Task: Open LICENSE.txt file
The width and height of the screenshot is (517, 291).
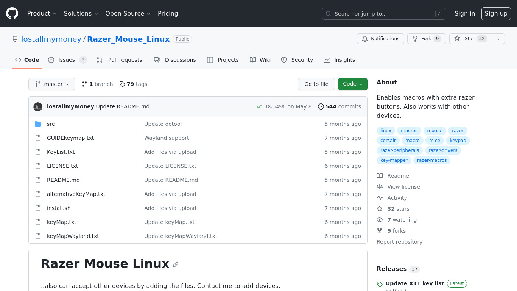Action: 62,166
